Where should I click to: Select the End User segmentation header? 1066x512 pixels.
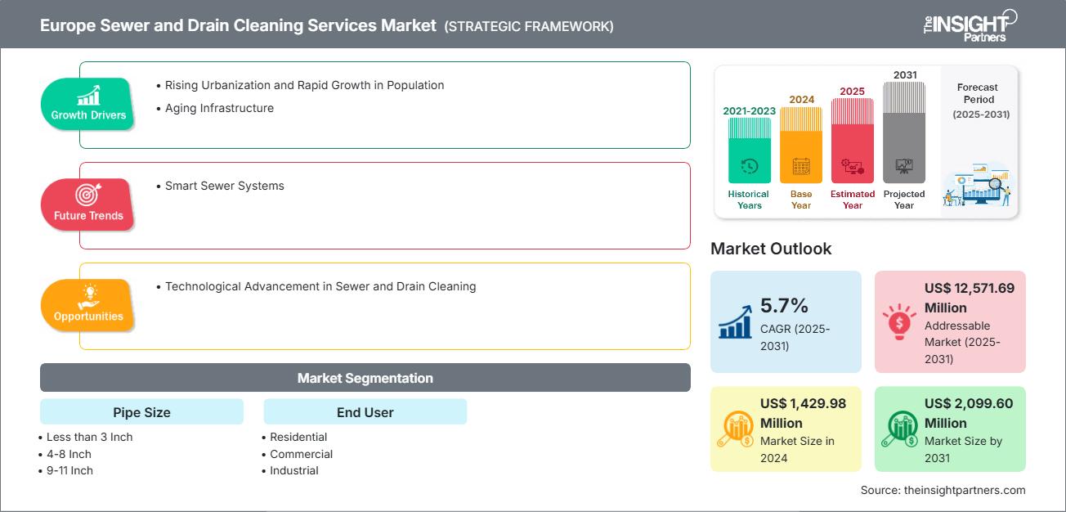[365, 412]
